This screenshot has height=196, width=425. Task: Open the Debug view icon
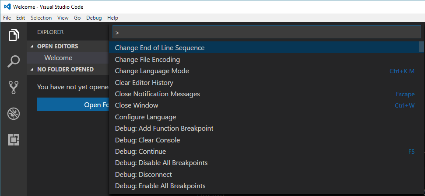(x=14, y=114)
